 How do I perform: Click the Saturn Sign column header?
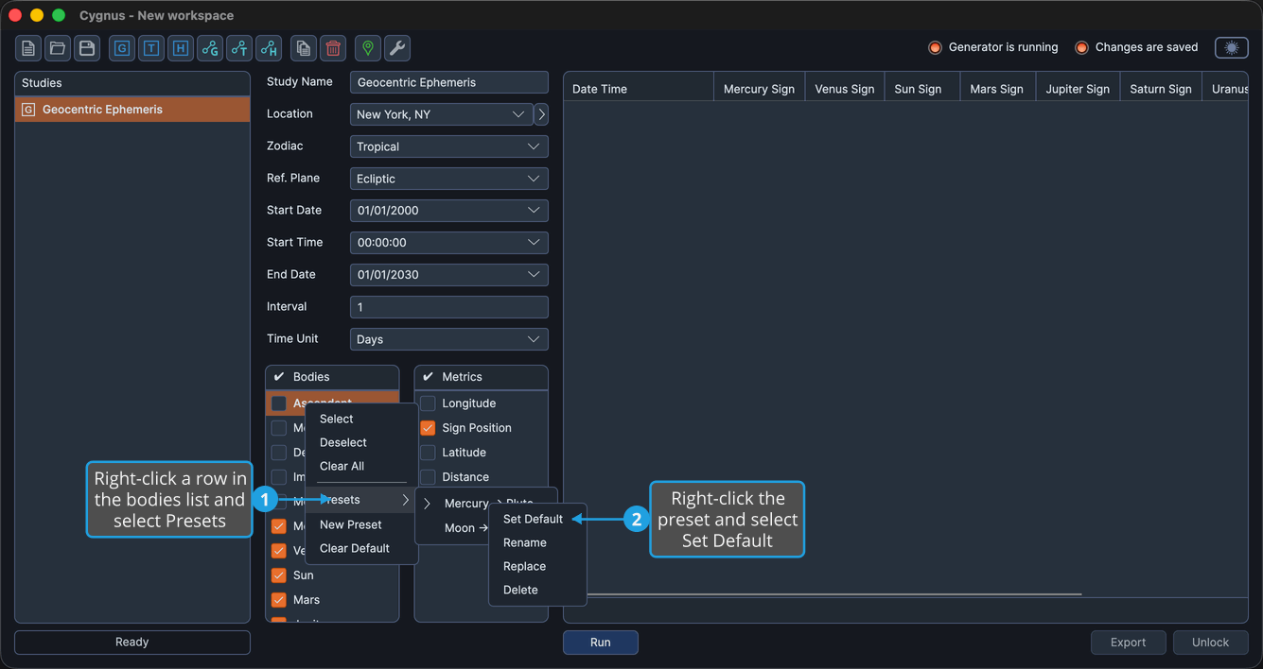(x=1161, y=89)
